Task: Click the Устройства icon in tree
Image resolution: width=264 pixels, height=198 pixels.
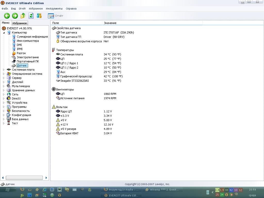Action: click(9, 103)
